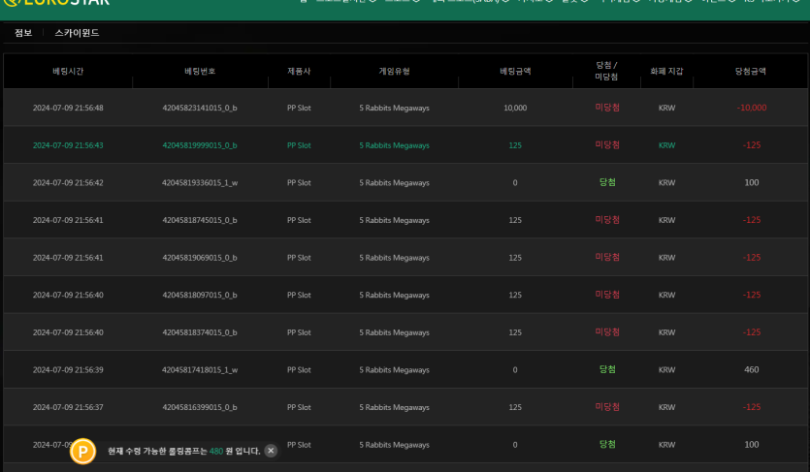Click the 베팅금액 column header
810x472 pixels.
515,71
